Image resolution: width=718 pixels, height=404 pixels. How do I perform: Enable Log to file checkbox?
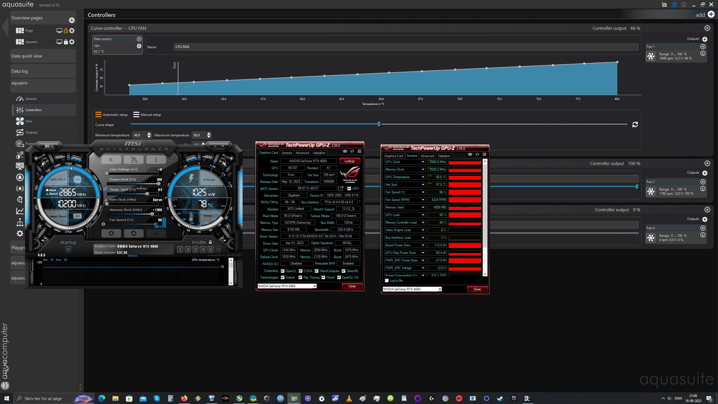(x=387, y=281)
